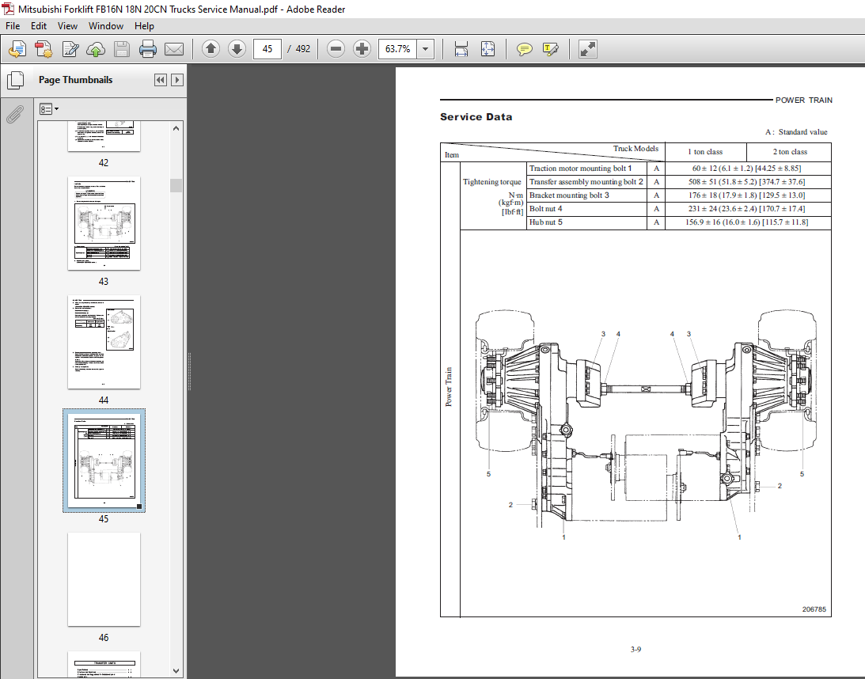Select page 44 thumbnail

[x=104, y=342]
